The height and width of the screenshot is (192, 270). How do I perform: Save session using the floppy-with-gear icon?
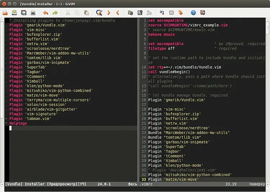tap(140, 13)
